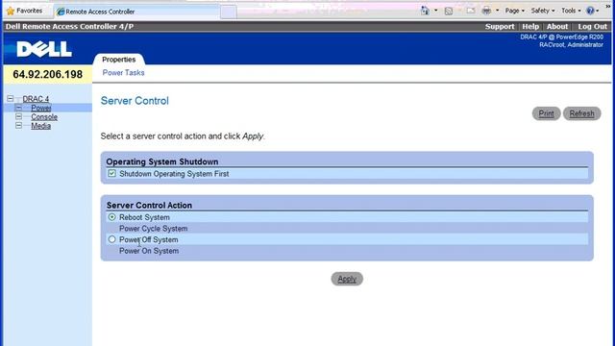Click the Server Control Action heading
The image size is (615, 346).
coord(149,205)
